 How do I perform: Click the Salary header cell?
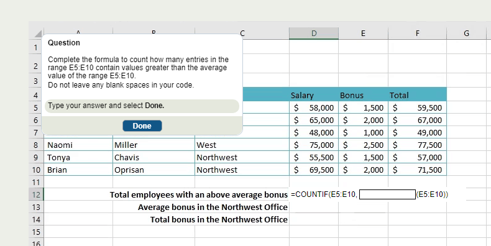pyautogui.click(x=314, y=95)
